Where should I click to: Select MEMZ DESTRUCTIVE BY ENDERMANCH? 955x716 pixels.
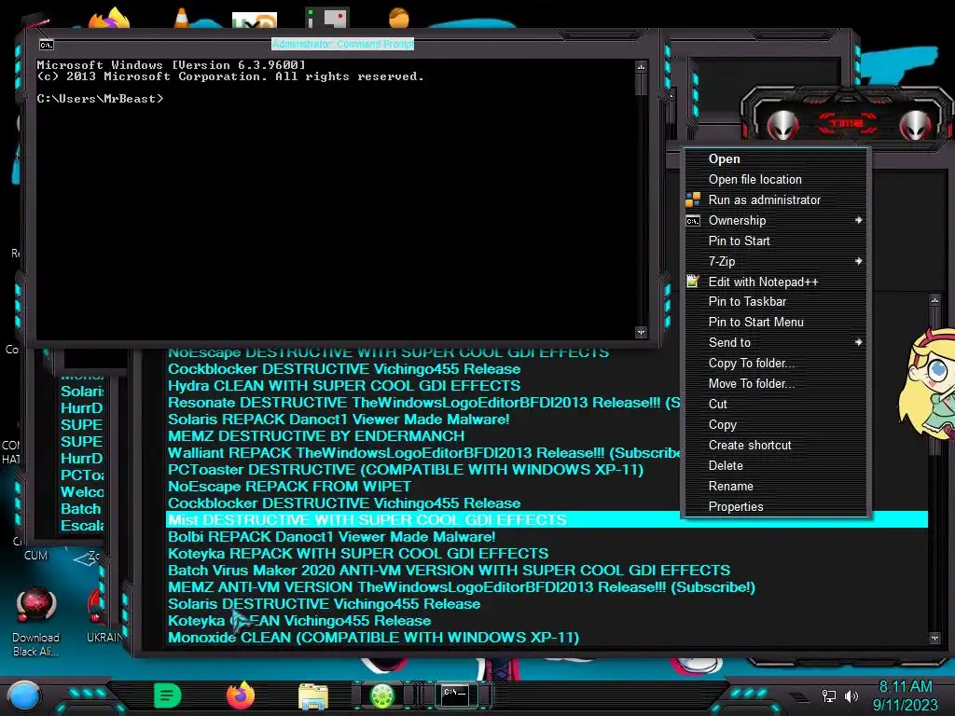[316, 436]
